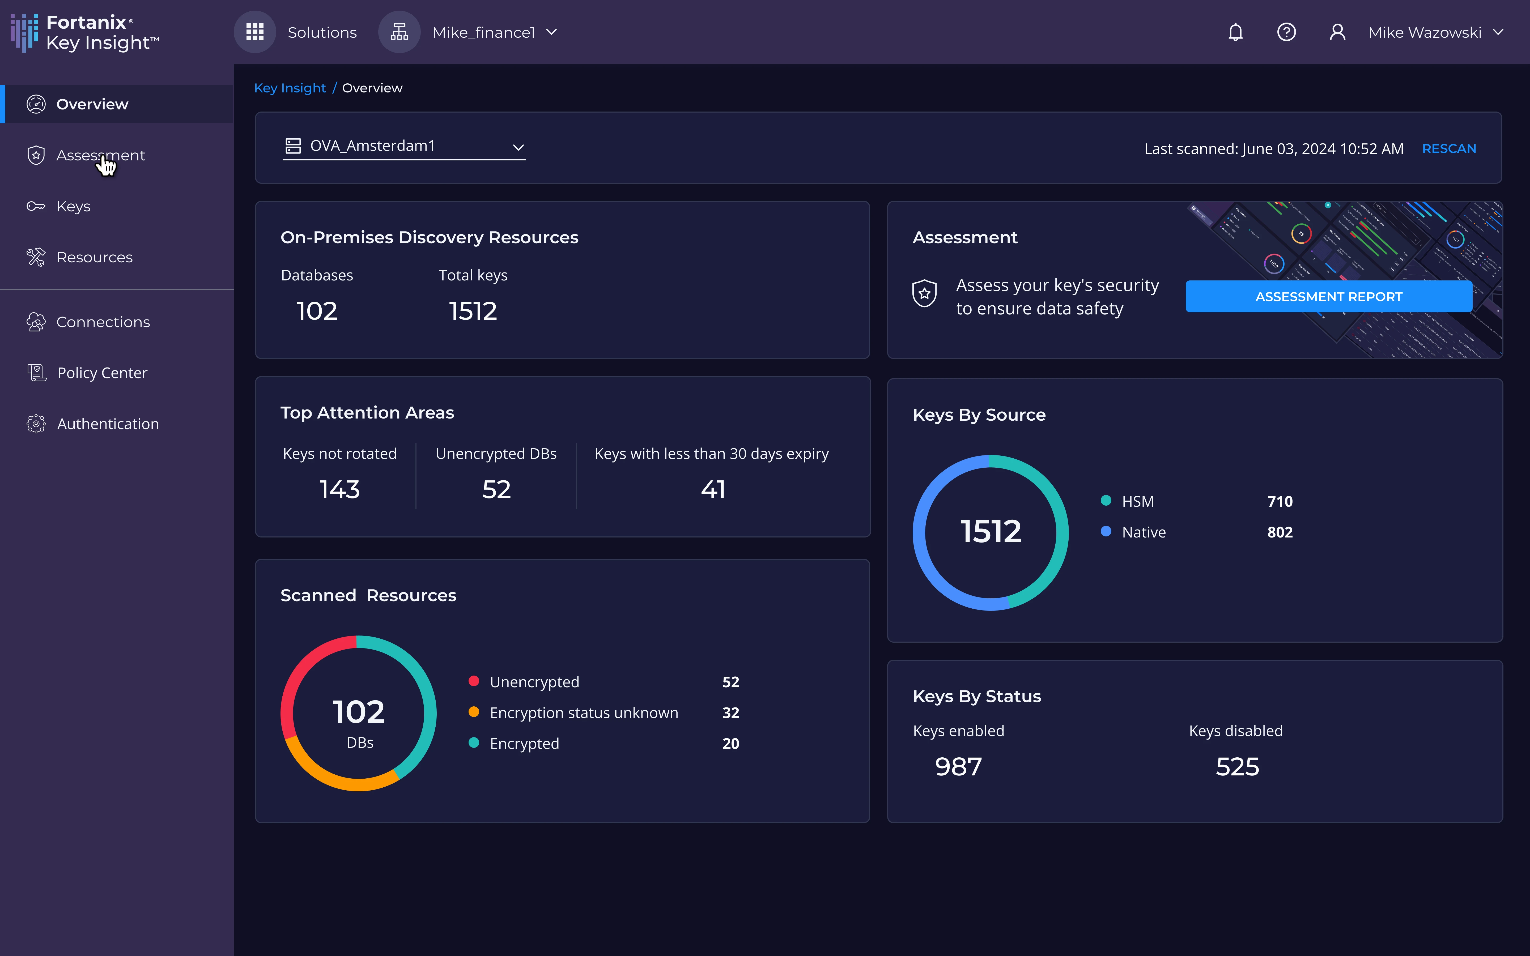The image size is (1530, 956).
Task: Click the blue Native legend dot
Action: (x=1106, y=532)
